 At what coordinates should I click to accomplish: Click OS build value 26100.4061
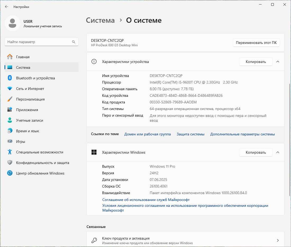[x=158, y=186]
